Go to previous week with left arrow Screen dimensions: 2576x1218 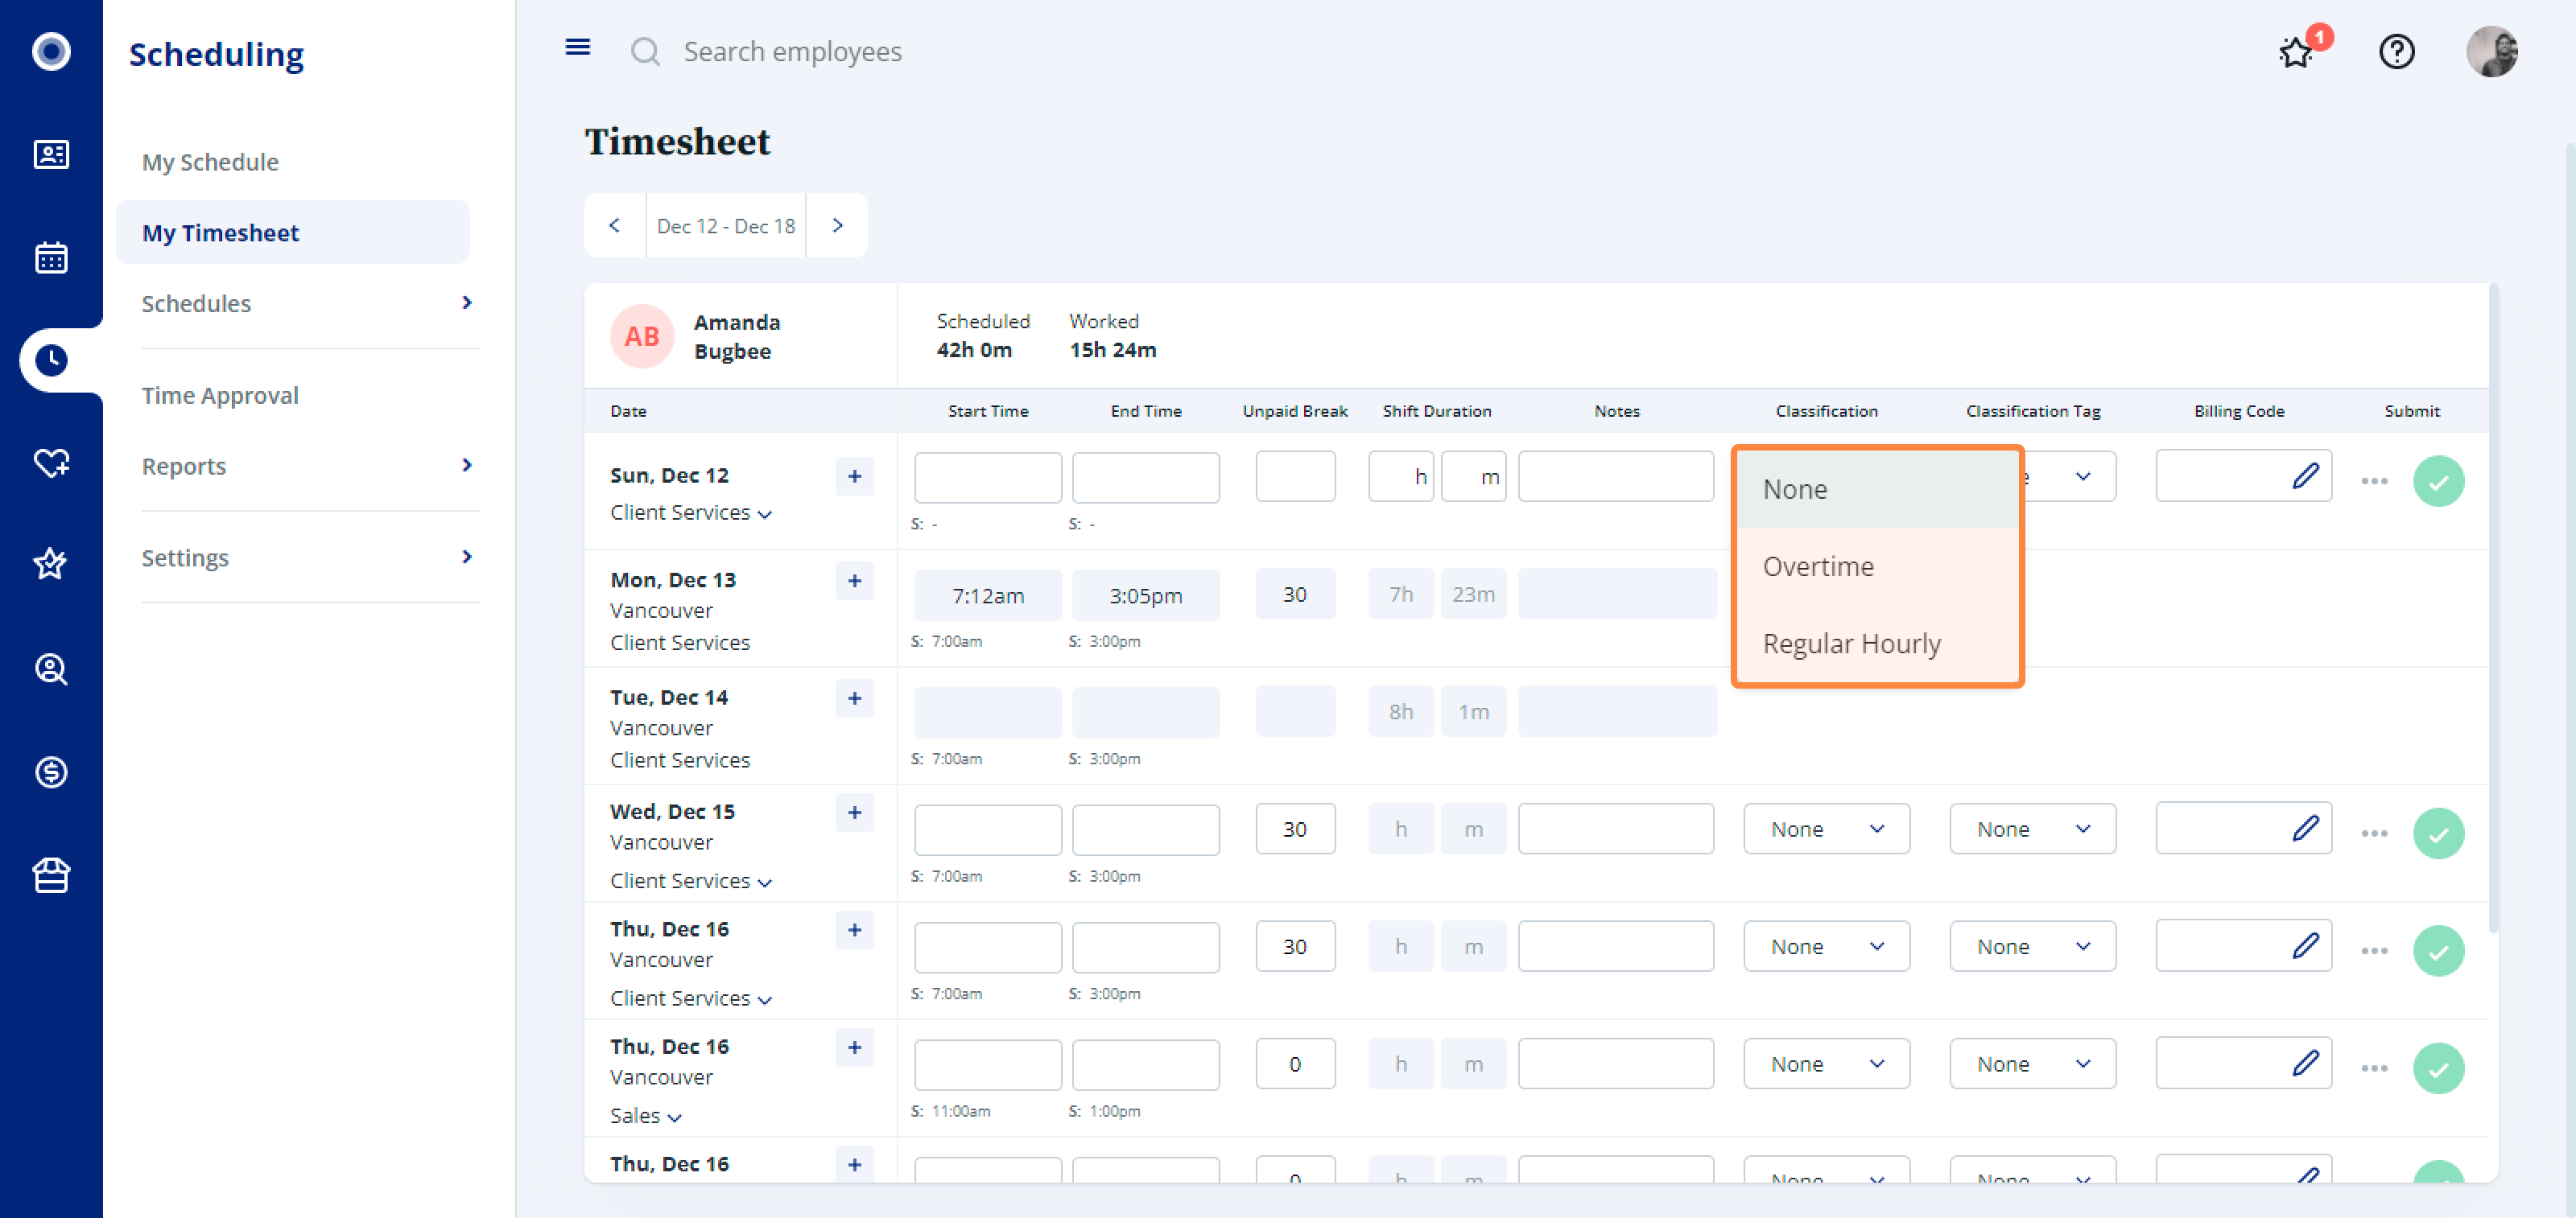615,226
